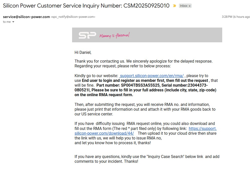Click the yellow importance marker beside the subject
Screen dimensions: 250x172
(x=174, y=6)
